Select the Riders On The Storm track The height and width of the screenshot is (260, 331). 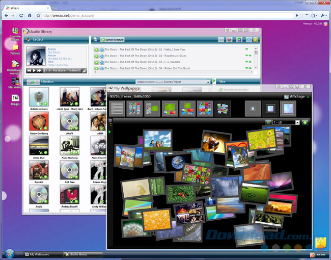(148, 68)
